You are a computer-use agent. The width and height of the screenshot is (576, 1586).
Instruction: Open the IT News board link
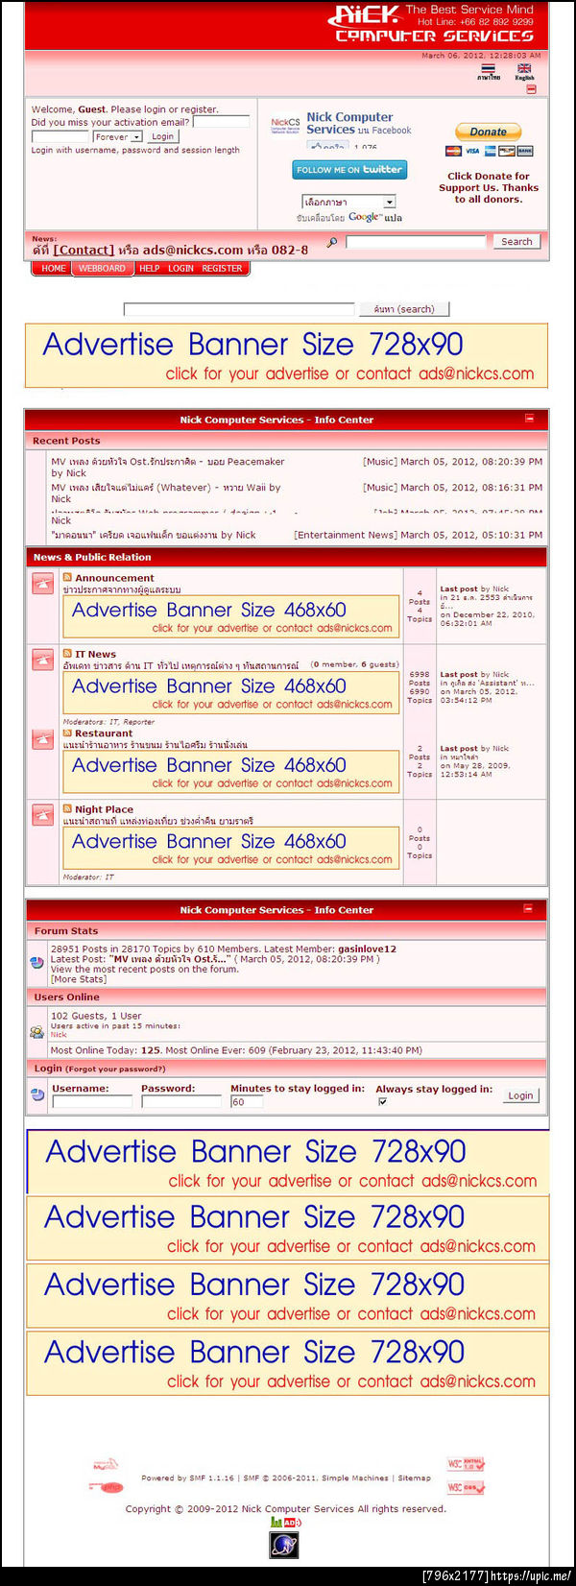click(x=95, y=654)
